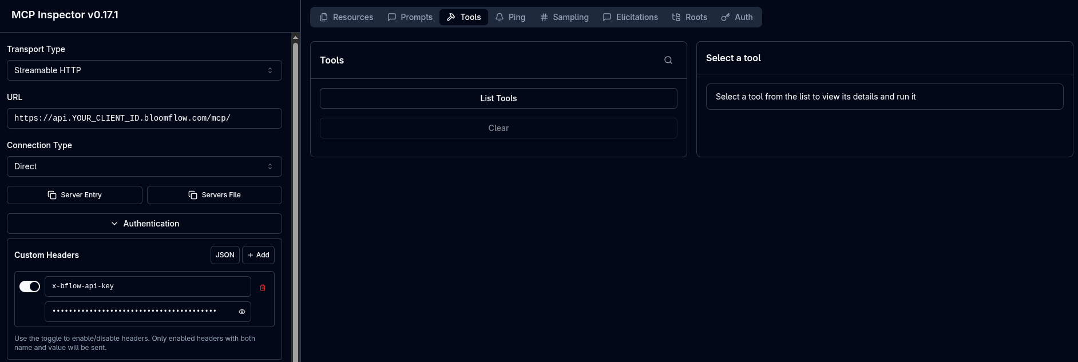Open the Transport Type dropdown
This screenshot has height=362, width=1078.
(144, 70)
